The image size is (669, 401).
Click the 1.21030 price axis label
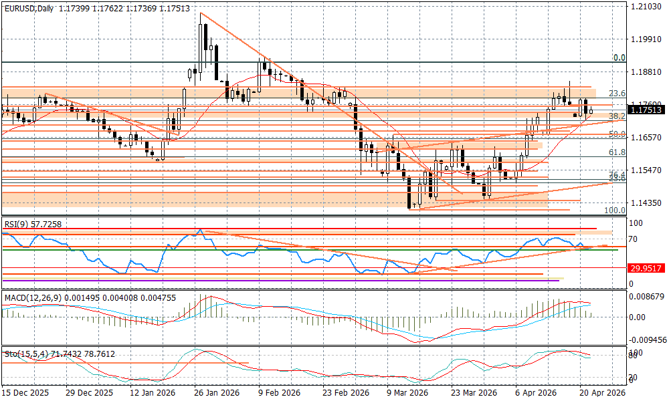[x=646, y=7]
